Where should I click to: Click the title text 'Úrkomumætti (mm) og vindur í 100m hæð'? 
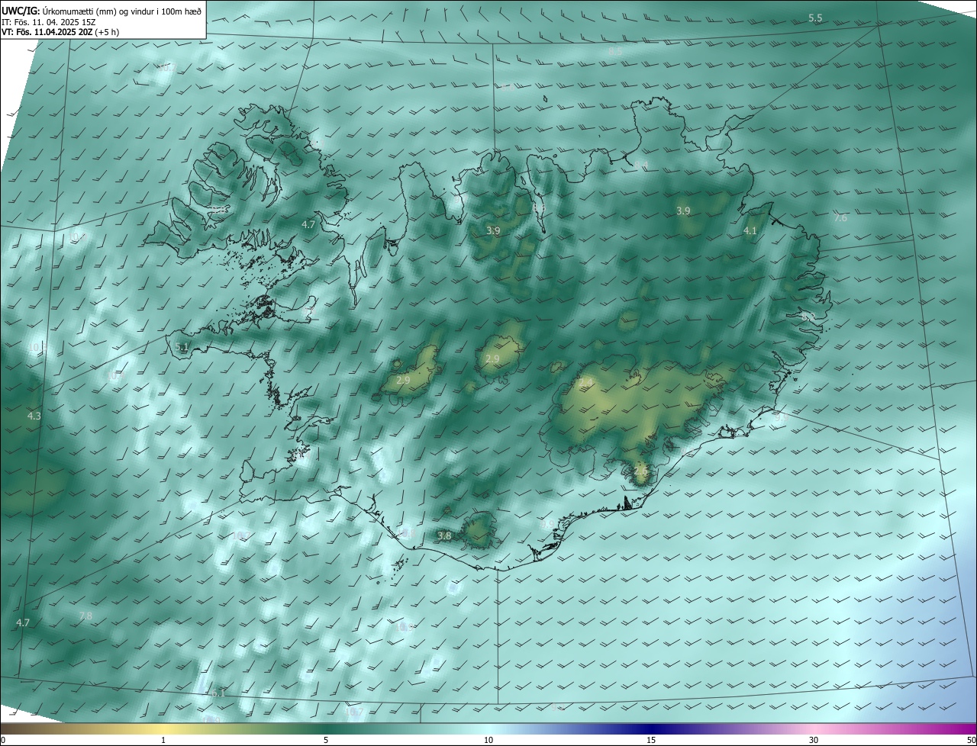[122, 10]
